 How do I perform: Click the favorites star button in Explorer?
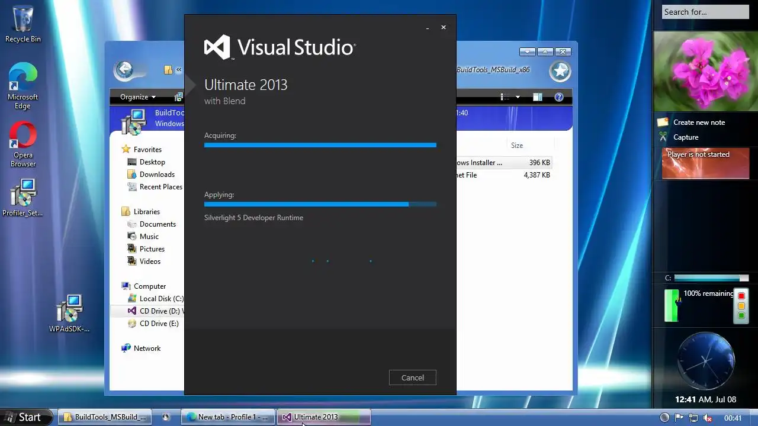[560, 71]
